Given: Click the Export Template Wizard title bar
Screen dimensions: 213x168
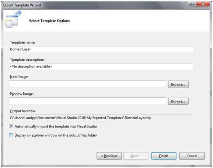Looking at the screenshot, I should click(x=95, y=5).
